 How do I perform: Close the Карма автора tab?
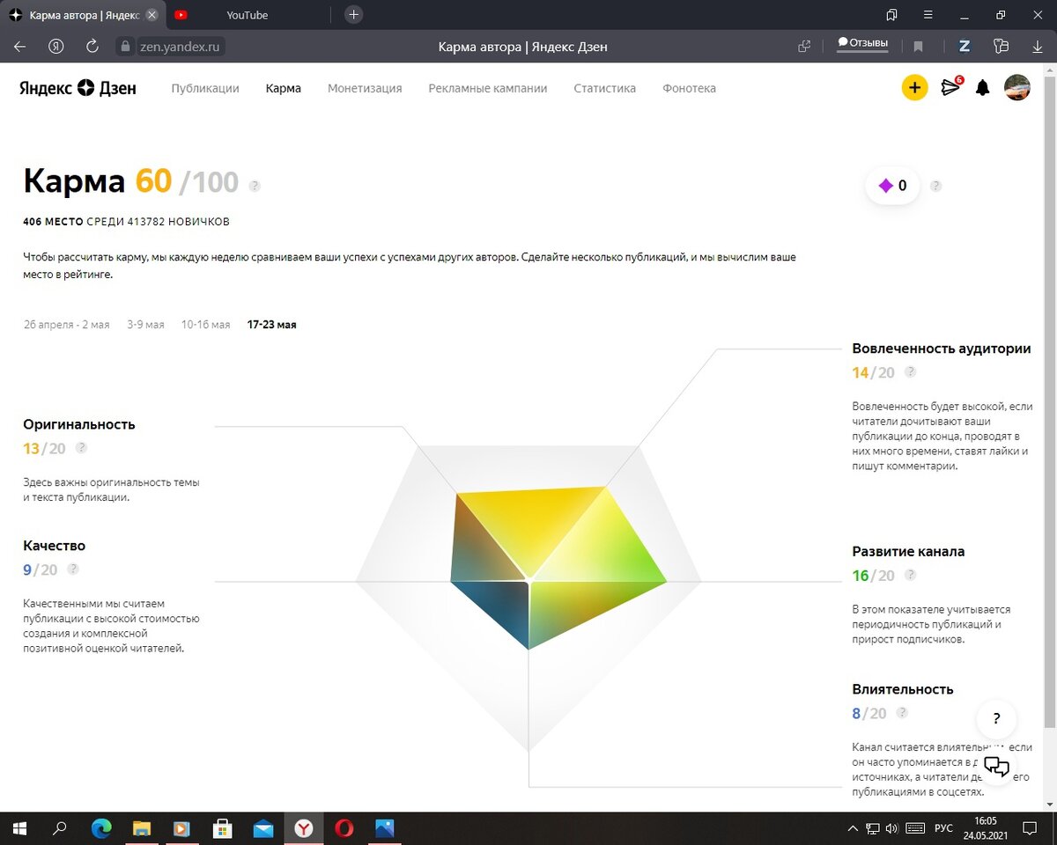152,15
